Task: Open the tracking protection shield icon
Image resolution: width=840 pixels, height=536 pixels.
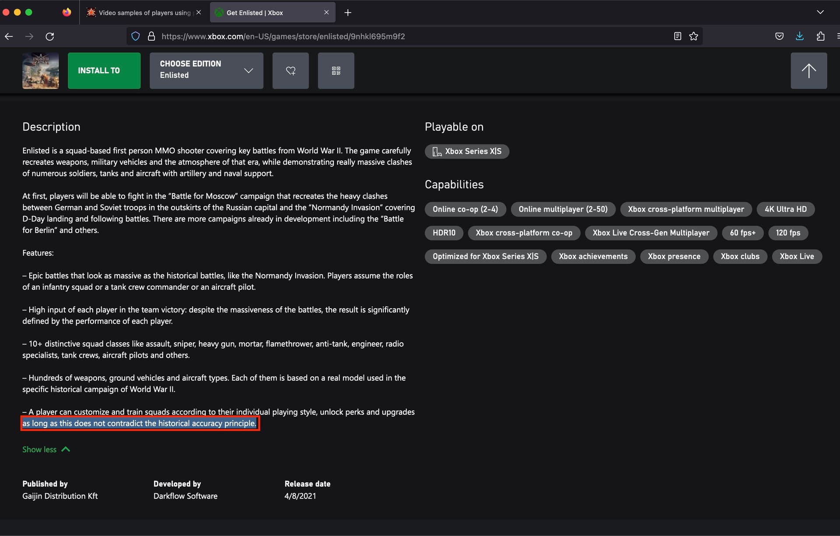Action: [x=136, y=36]
